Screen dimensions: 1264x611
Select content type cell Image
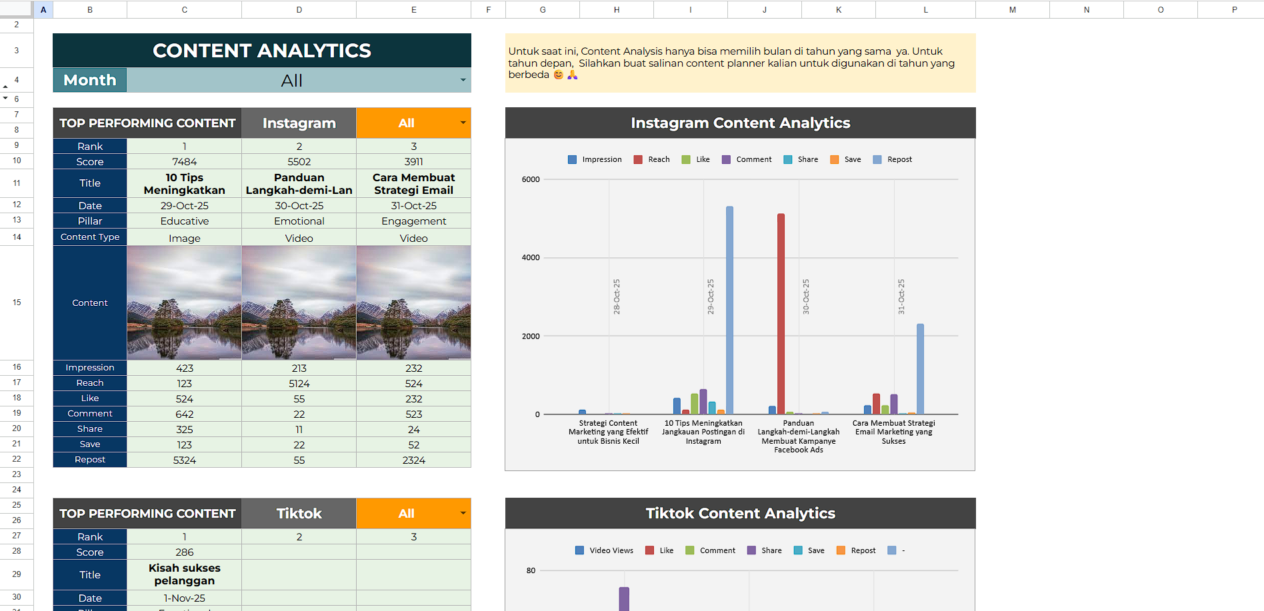click(x=185, y=238)
